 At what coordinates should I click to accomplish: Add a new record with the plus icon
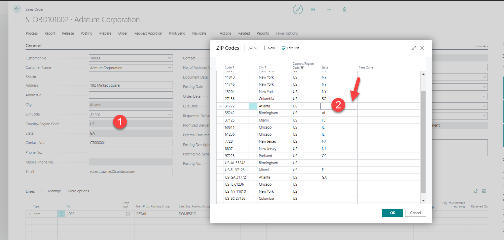click(x=329, y=9)
